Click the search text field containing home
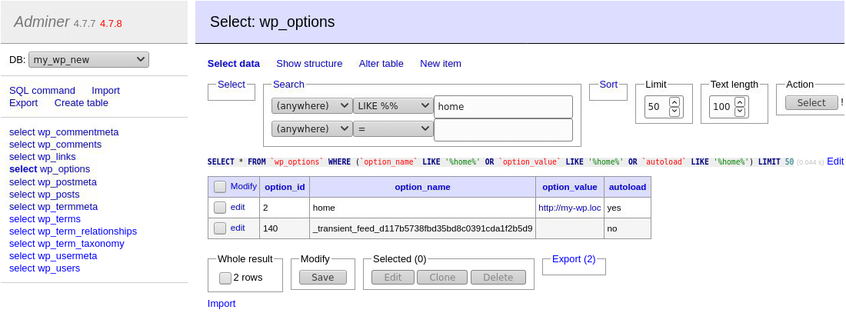The image size is (846, 313). 503,107
